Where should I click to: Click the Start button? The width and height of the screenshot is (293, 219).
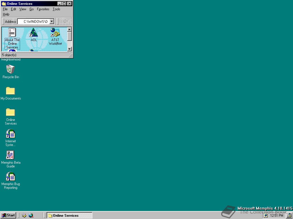tap(8, 216)
